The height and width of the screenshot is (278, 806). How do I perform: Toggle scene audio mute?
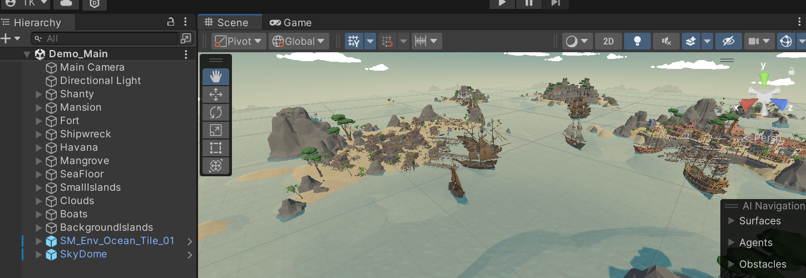(666, 41)
